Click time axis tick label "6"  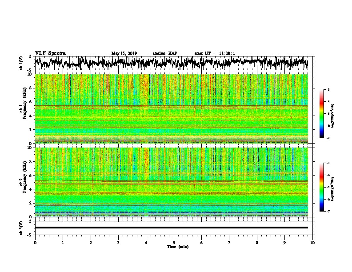tap(202, 242)
